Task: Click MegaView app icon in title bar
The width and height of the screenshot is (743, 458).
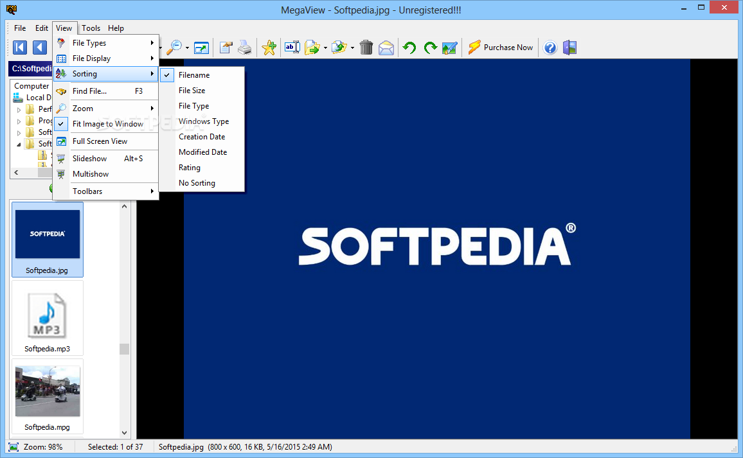Action: point(12,9)
